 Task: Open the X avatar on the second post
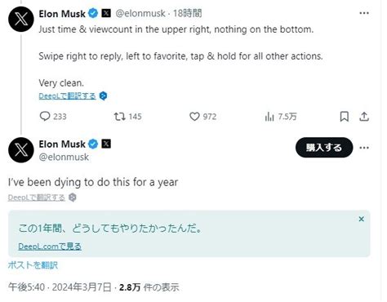[21, 150]
